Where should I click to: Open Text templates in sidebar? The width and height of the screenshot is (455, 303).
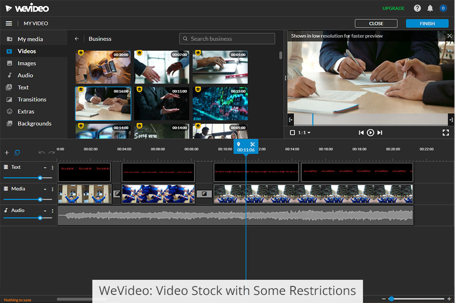click(x=23, y=87)
